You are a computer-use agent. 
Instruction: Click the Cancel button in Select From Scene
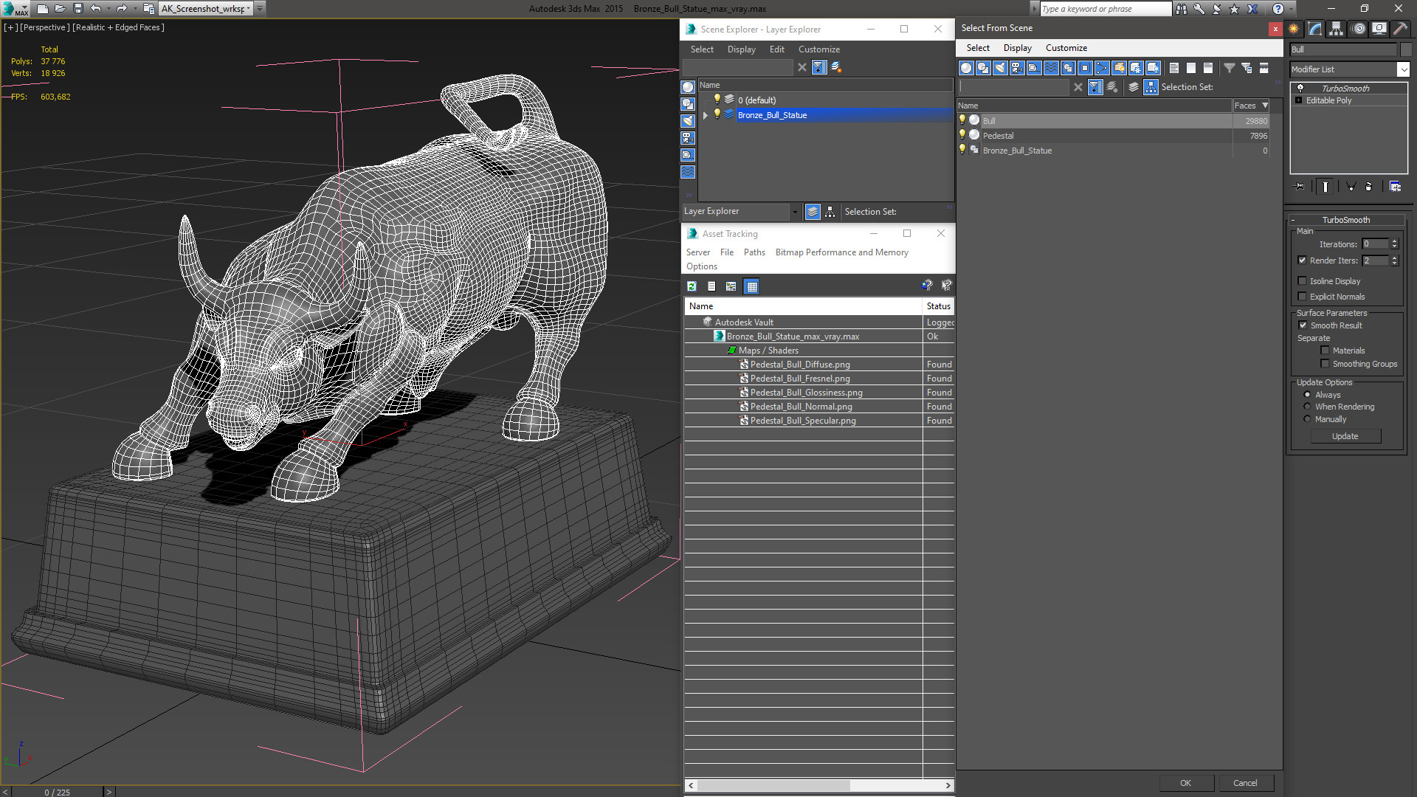coord(1245,783)
